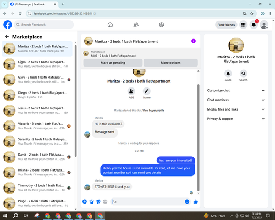Open the weather widget showing 32°C Haze
This screenshot has height=220, width=275.
click(215, 216)
